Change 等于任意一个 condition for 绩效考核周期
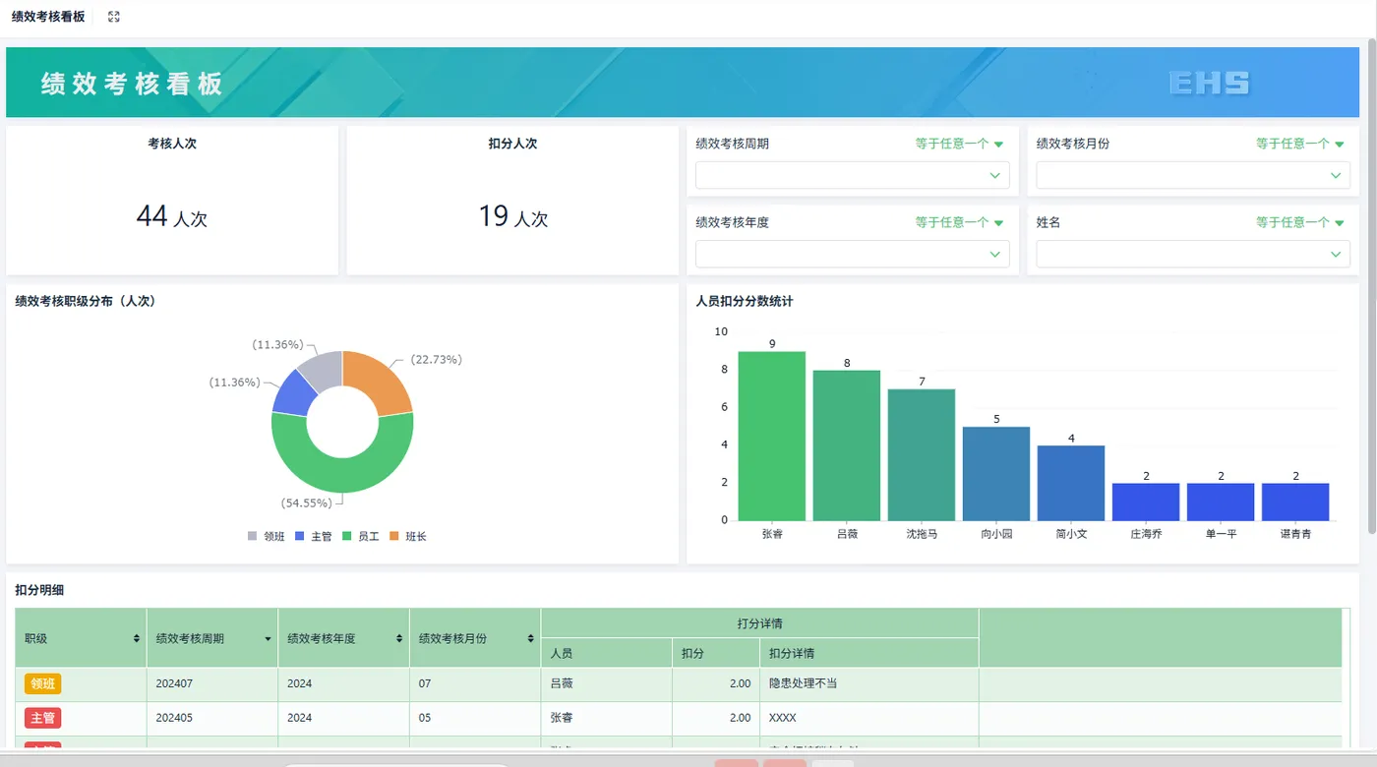 tap(959, 144)
